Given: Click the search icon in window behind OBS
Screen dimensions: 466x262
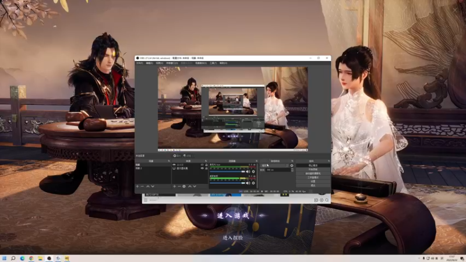Looking at the screenshot, I should [327, 200].
